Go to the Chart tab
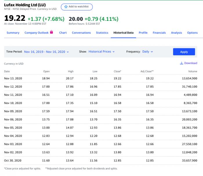This screenshot has height=176, width=203. (x=63, y=33)
